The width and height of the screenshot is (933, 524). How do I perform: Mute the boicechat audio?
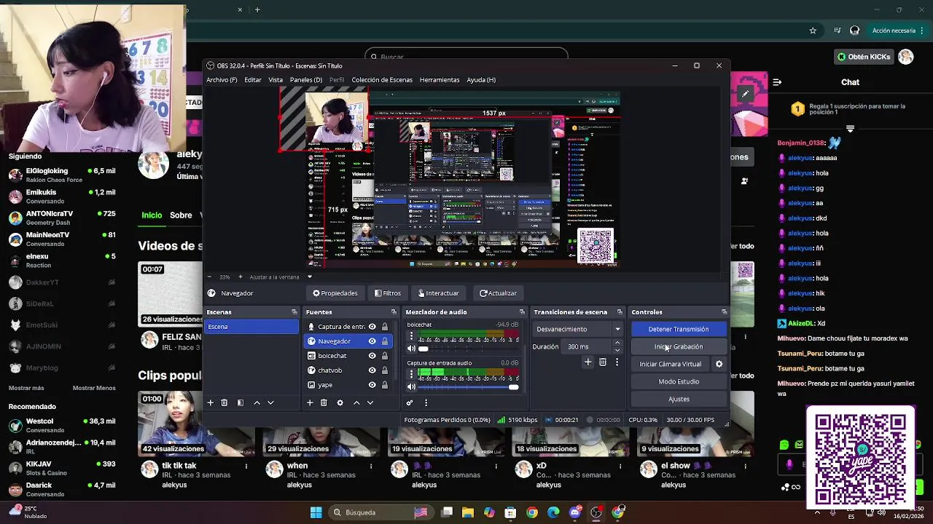point(411,349)
